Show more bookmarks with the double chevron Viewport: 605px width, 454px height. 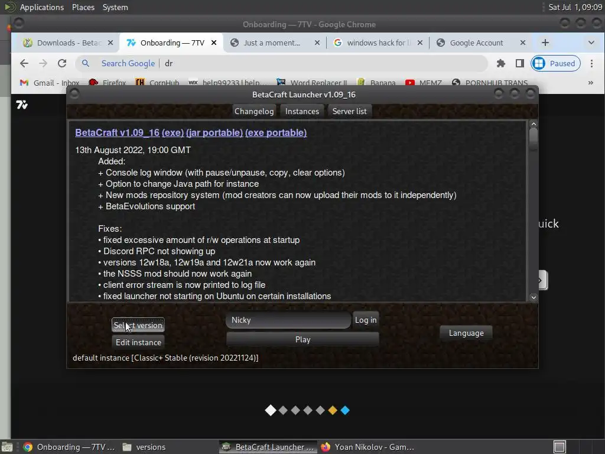(590, 83)
